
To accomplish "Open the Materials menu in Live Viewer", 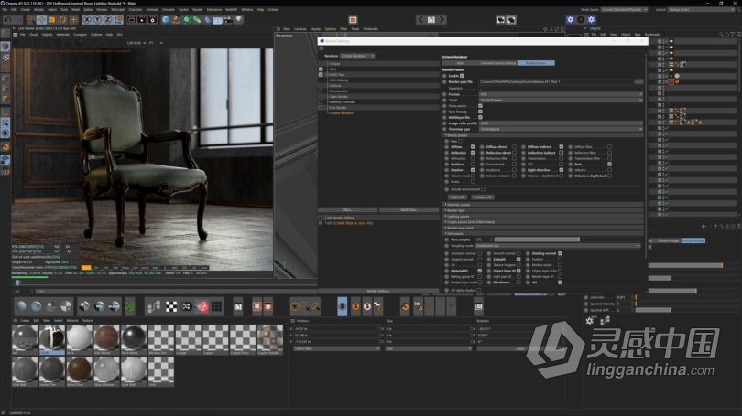I will [x=63, y=35].
